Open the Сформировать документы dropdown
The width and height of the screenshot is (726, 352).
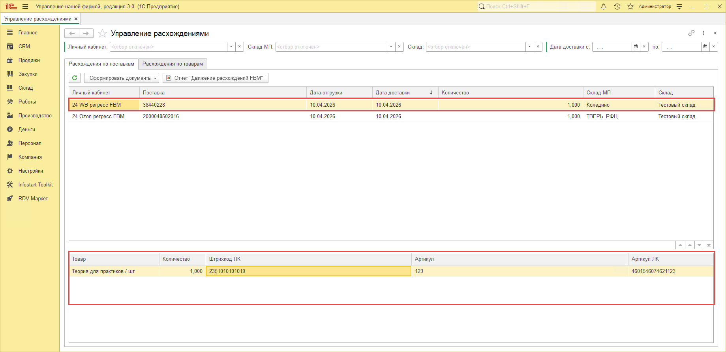[x=122, y=78]
